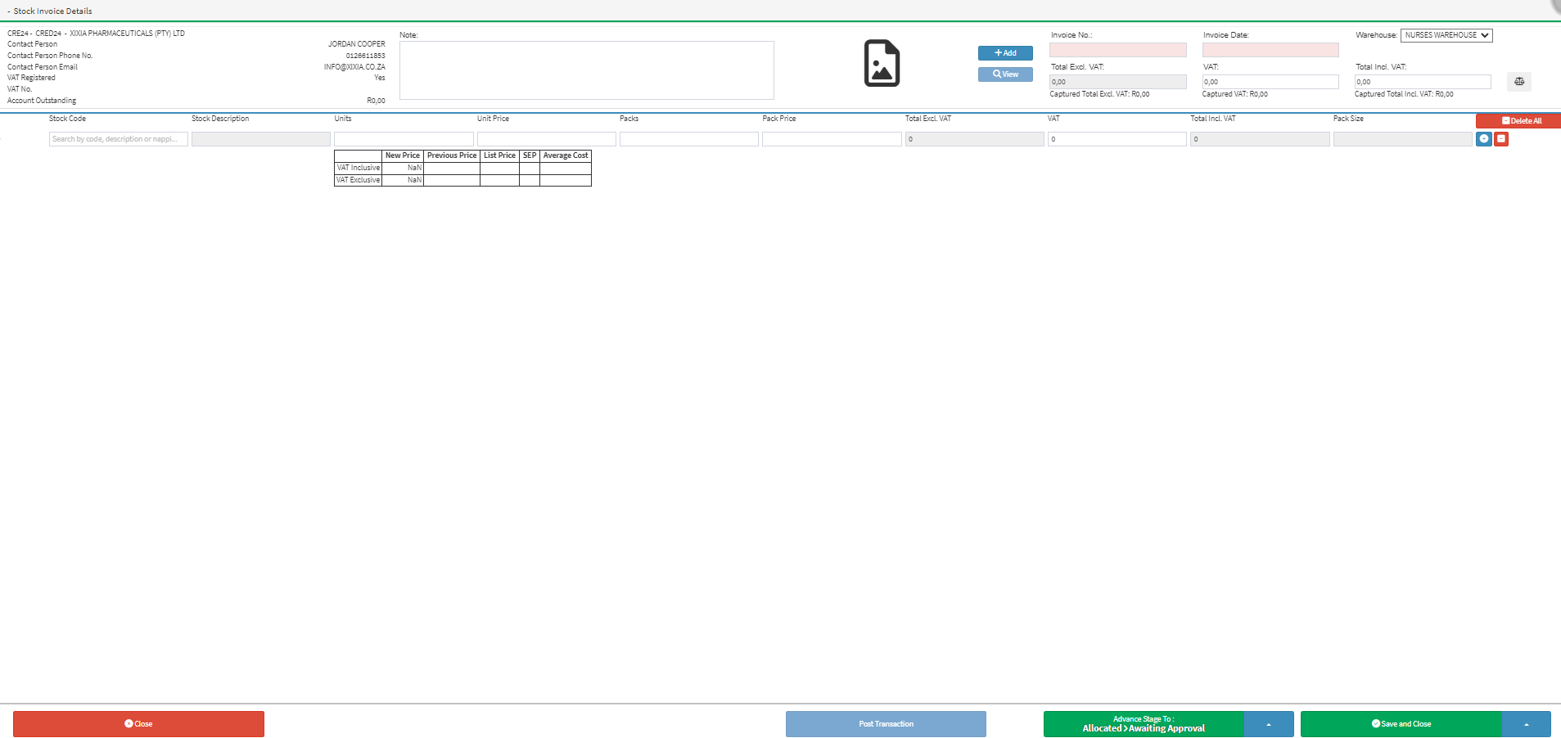Click the Post Transaction button

(886, 724)
